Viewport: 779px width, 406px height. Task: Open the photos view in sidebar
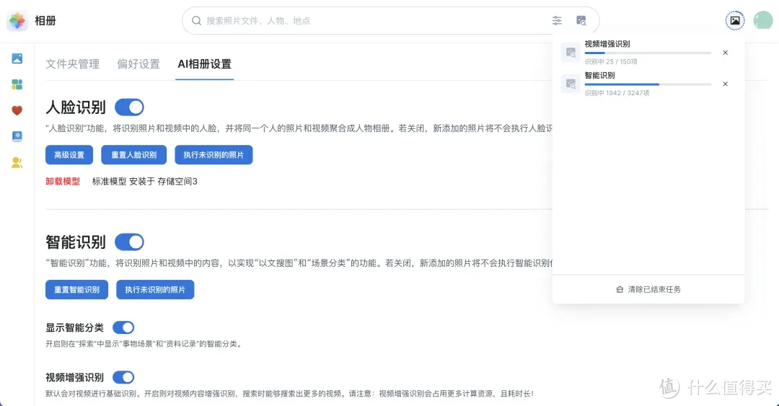click(17, 58)
